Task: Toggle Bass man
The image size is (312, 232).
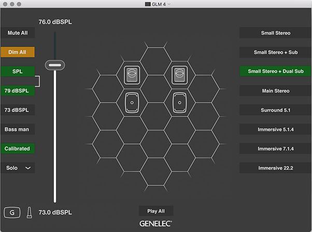Action: (x=18, y=129)
